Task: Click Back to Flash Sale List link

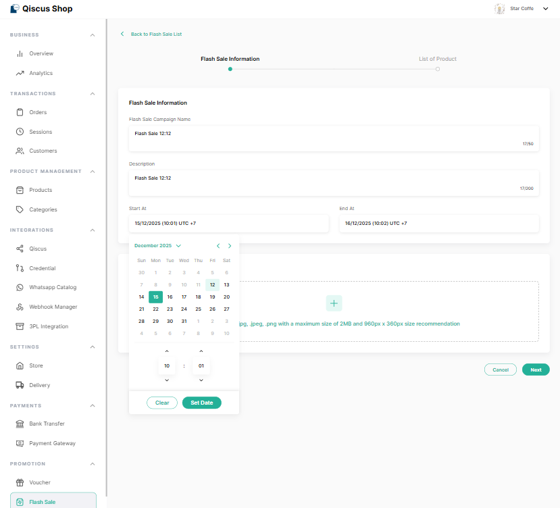Action: 155,34
